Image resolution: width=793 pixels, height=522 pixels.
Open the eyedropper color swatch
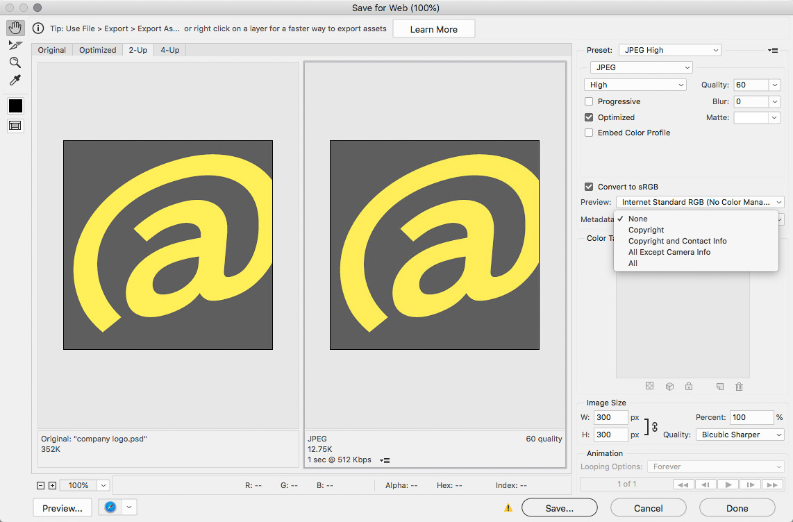pyautogui.click(x=16, y=106)
